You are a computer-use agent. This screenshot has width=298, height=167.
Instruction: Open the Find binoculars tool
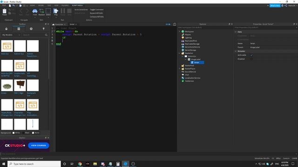[35, 11]
